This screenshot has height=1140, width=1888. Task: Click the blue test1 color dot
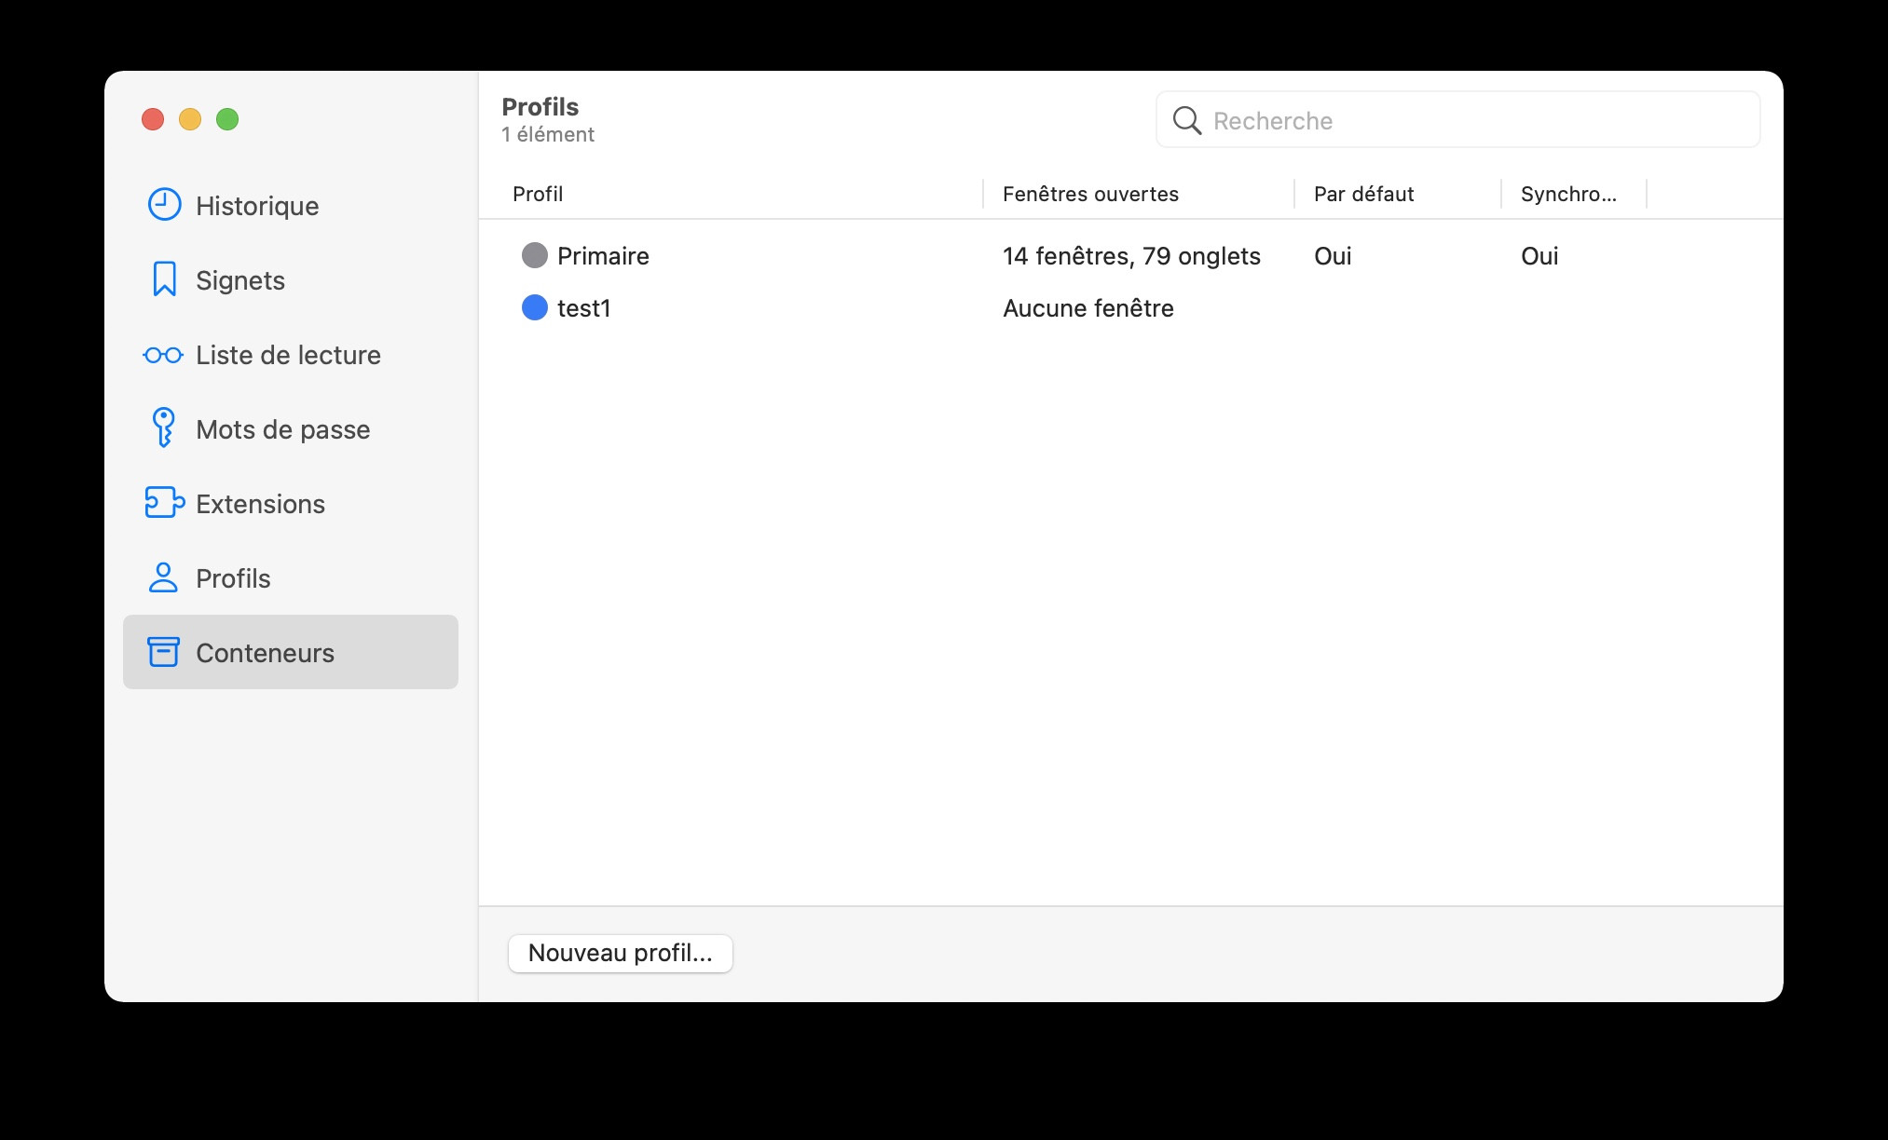tap(534, 307)
